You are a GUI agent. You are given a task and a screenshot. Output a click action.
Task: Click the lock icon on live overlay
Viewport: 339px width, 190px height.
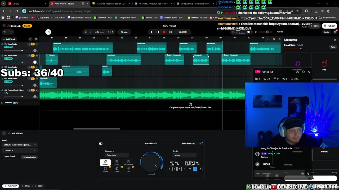(297, 72)
